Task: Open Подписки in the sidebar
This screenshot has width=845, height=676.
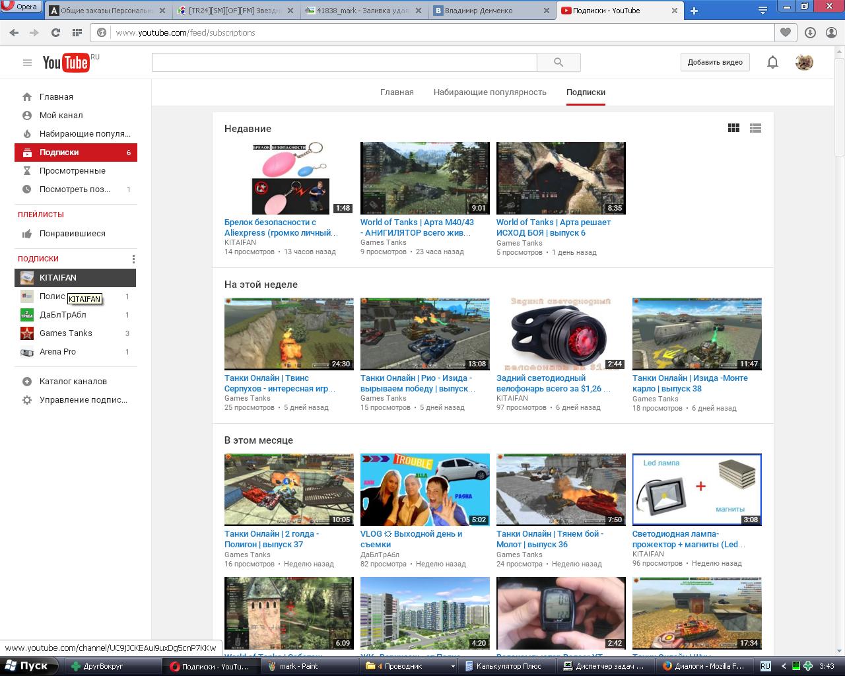Action: pyautogui.click(x=76, y=152)
